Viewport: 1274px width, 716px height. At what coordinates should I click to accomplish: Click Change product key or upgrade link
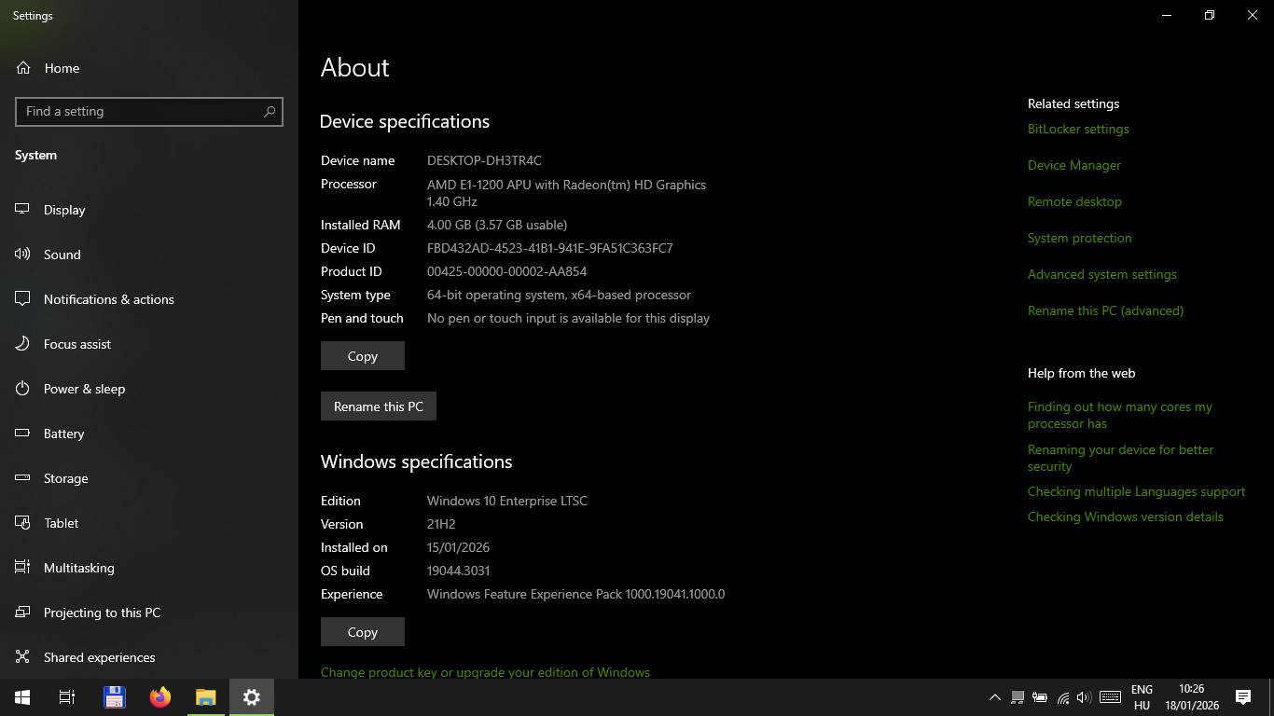tap(485, 672)
